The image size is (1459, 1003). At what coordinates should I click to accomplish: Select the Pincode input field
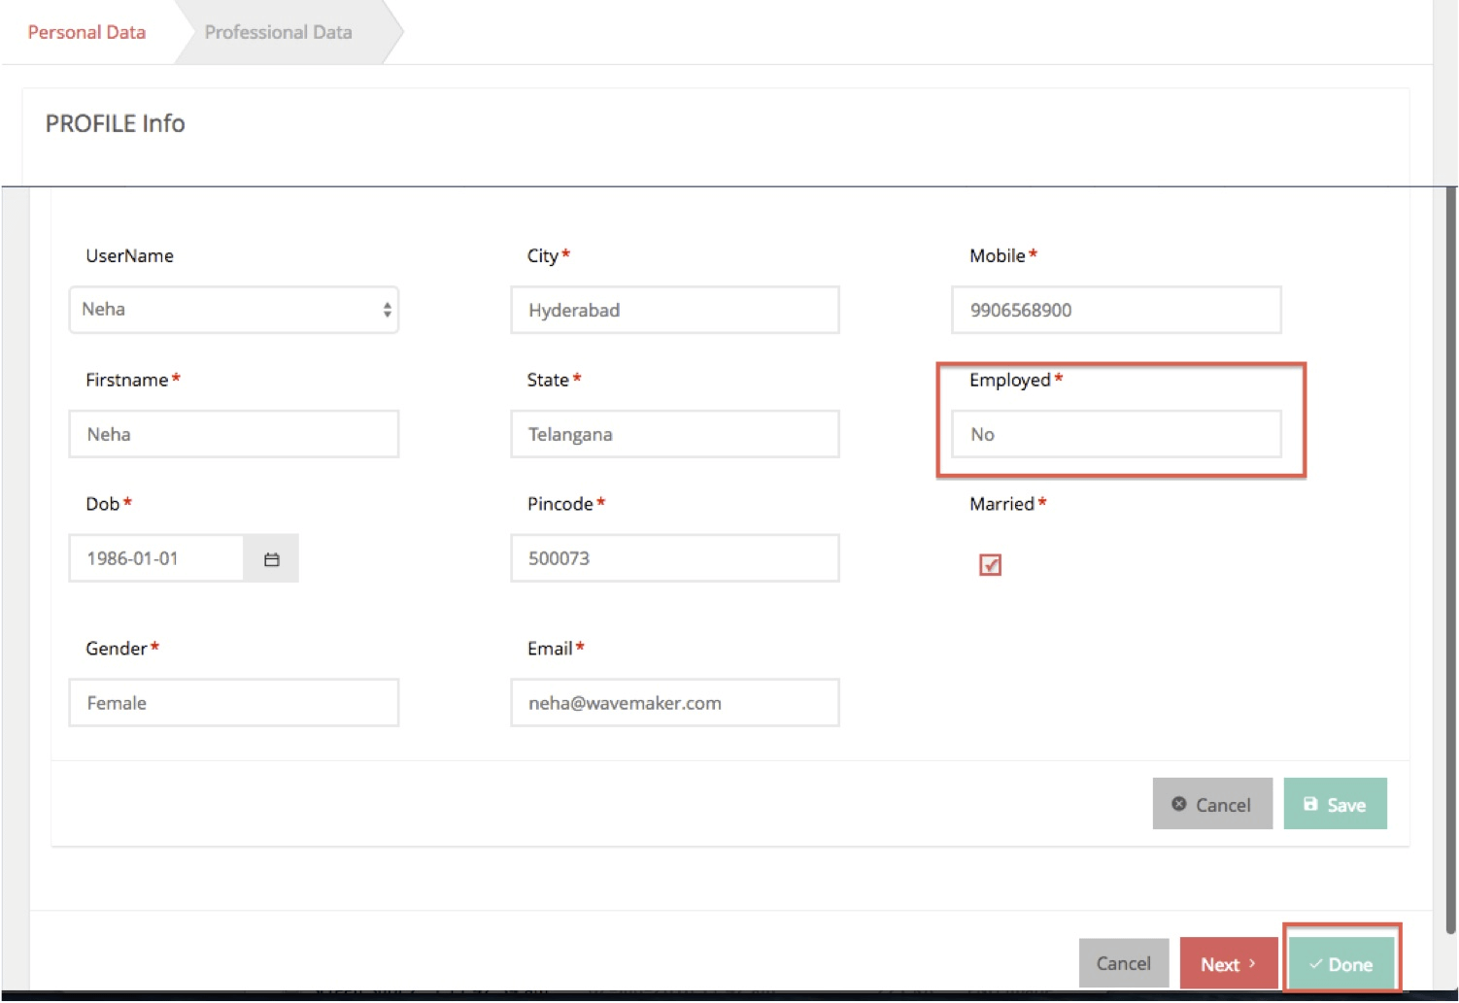674,559
